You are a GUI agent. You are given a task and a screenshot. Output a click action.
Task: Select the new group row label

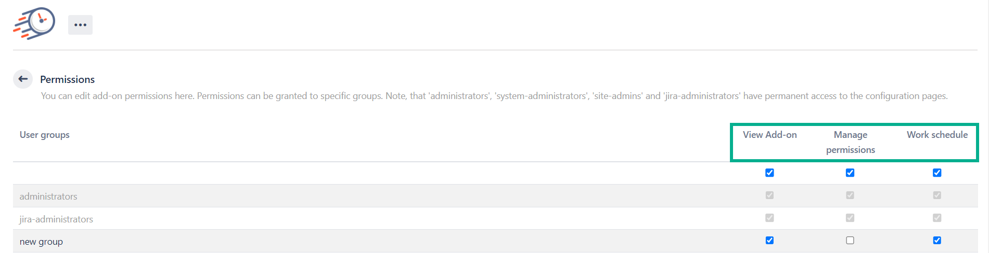[41, 242]
